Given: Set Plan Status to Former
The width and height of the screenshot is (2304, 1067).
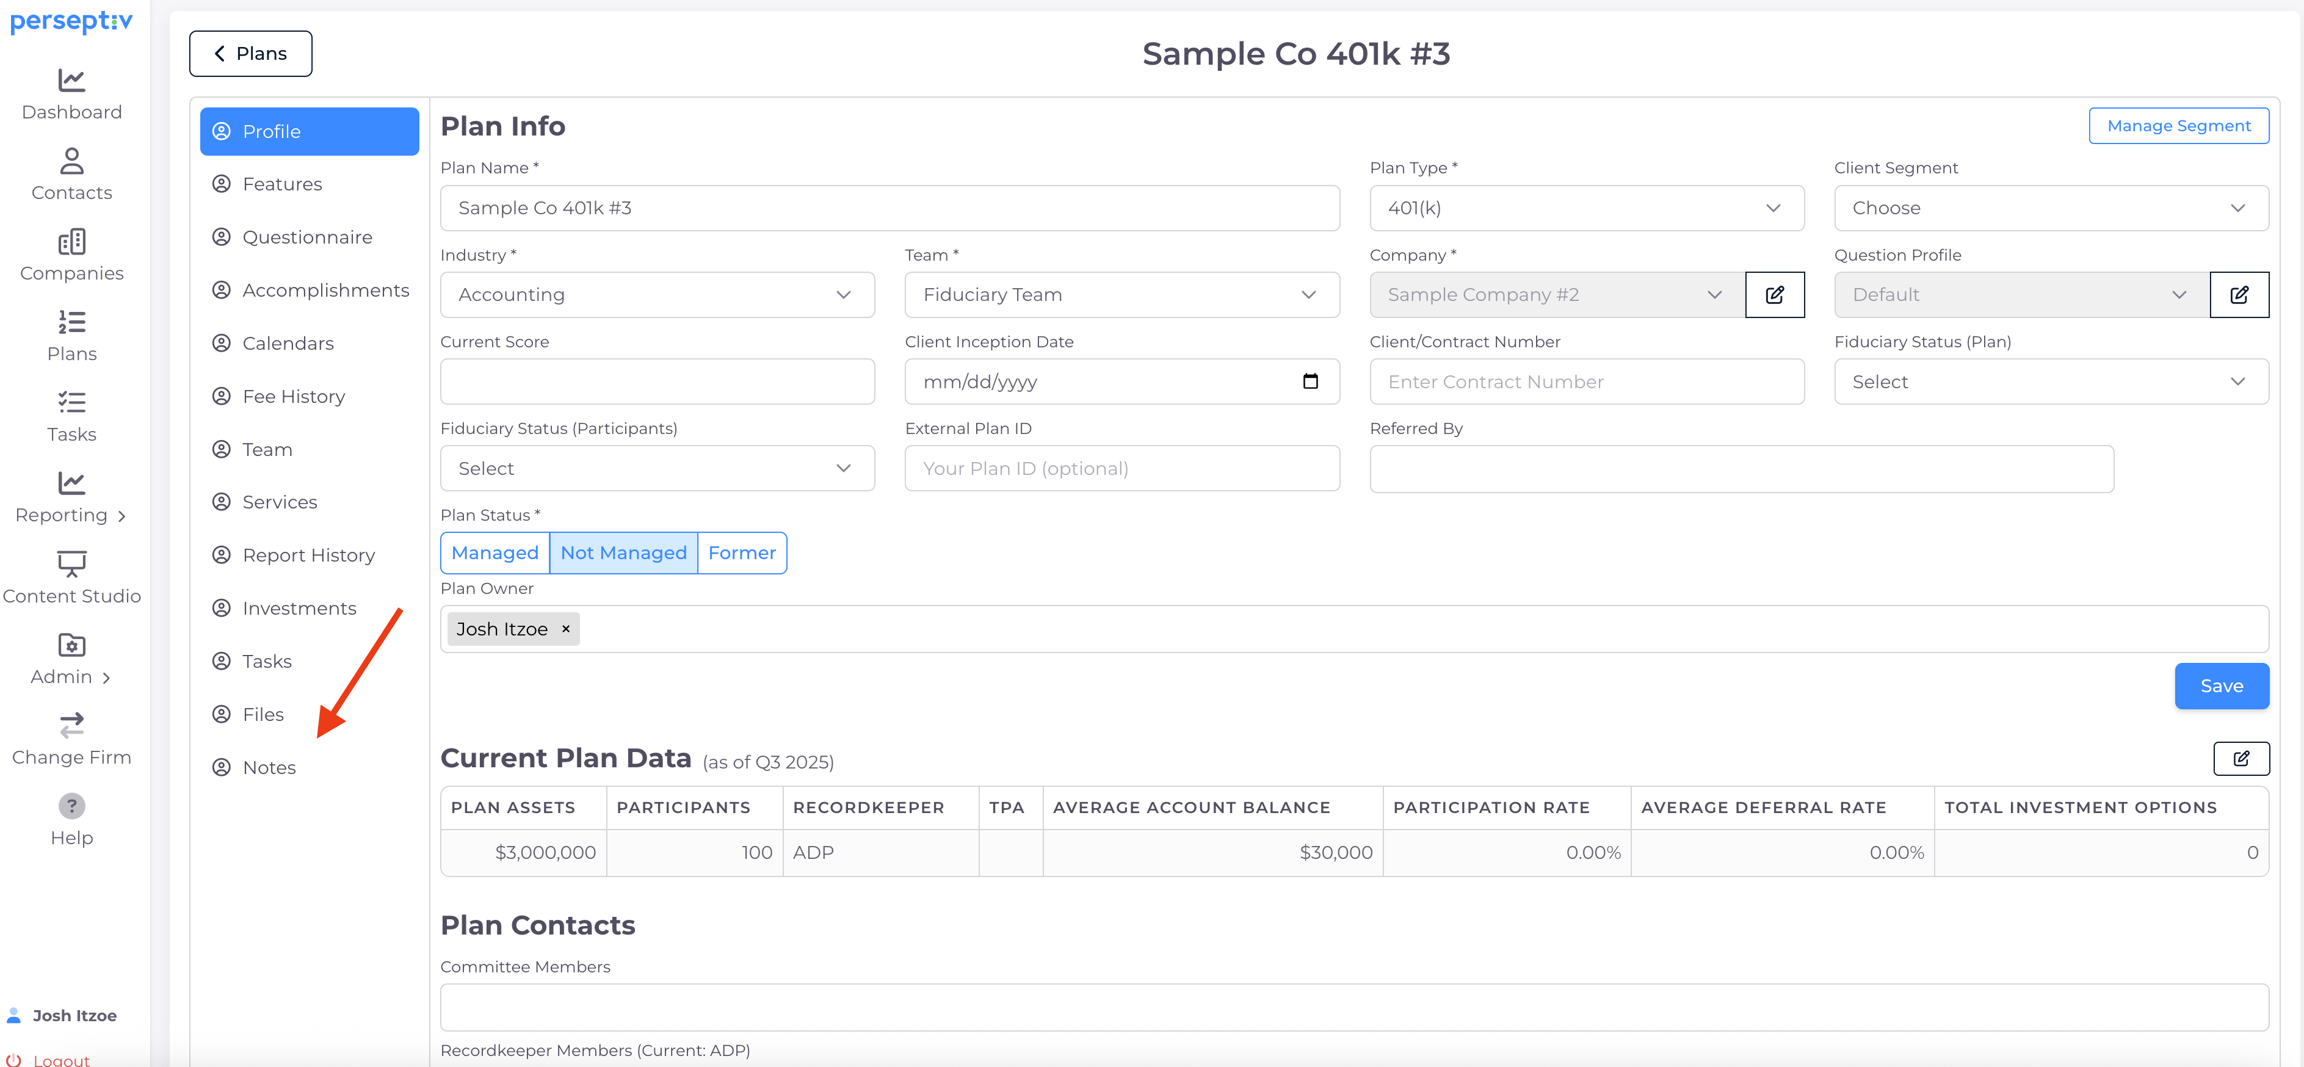Looking at the screenshot, I should 742,553.
